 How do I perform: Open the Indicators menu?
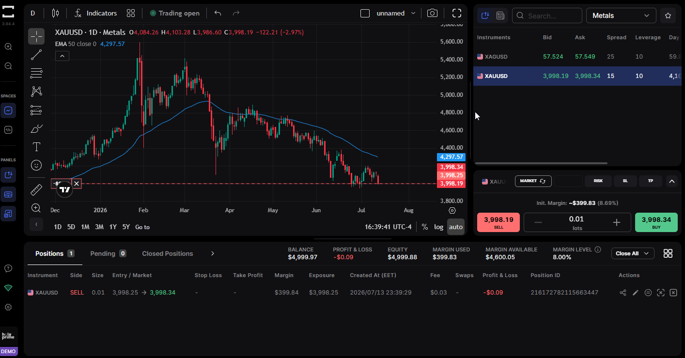coord(96,13)
